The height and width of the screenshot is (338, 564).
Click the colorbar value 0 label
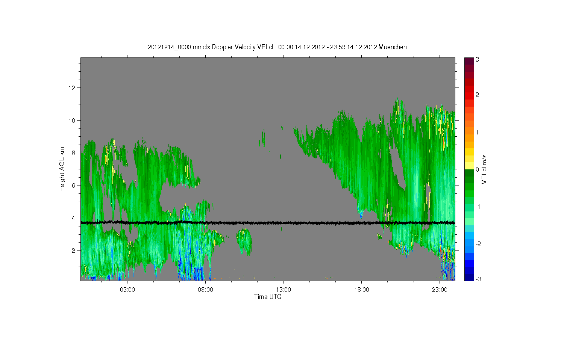click(x=477, y=169)
